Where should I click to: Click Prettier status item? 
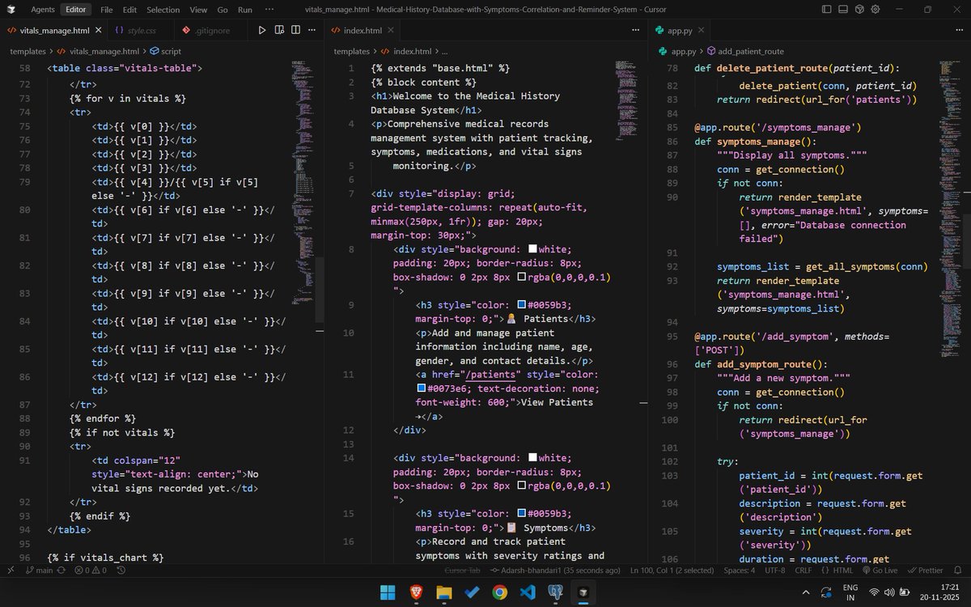pos(925,570)
